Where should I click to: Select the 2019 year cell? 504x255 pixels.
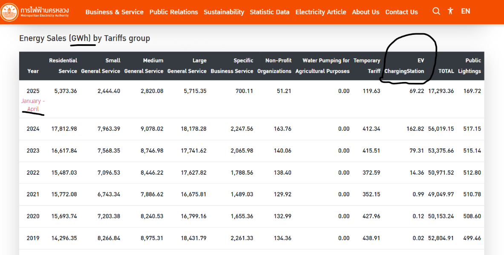(x=33, y=238)
